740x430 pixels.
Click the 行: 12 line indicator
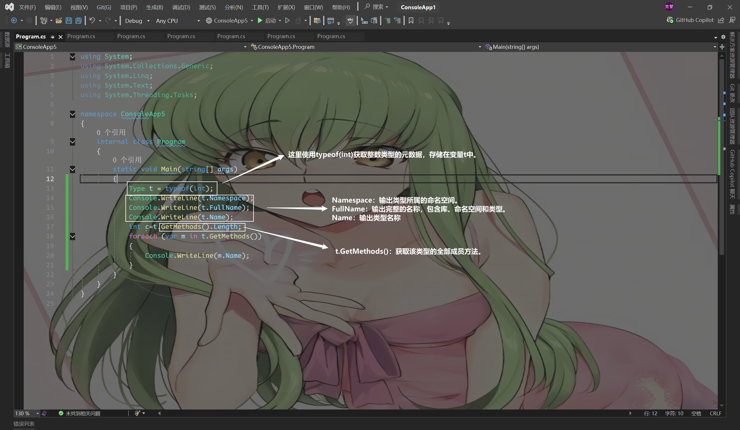tap(651, 413)
